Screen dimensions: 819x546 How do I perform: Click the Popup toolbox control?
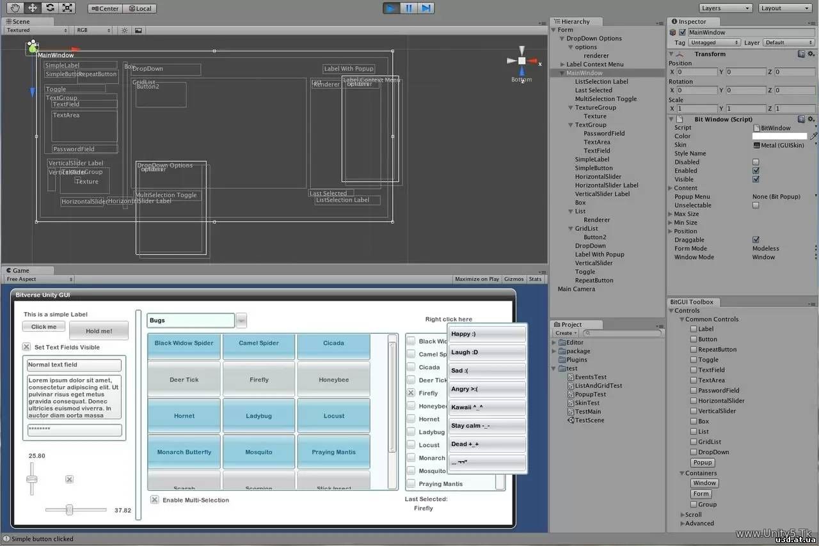coord(703,462)
